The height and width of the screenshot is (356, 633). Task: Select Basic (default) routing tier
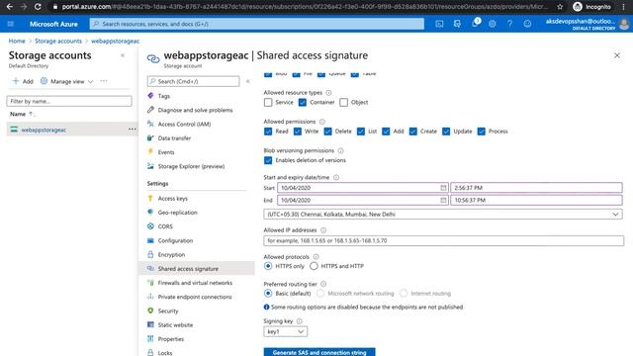(x=268, y=294)
